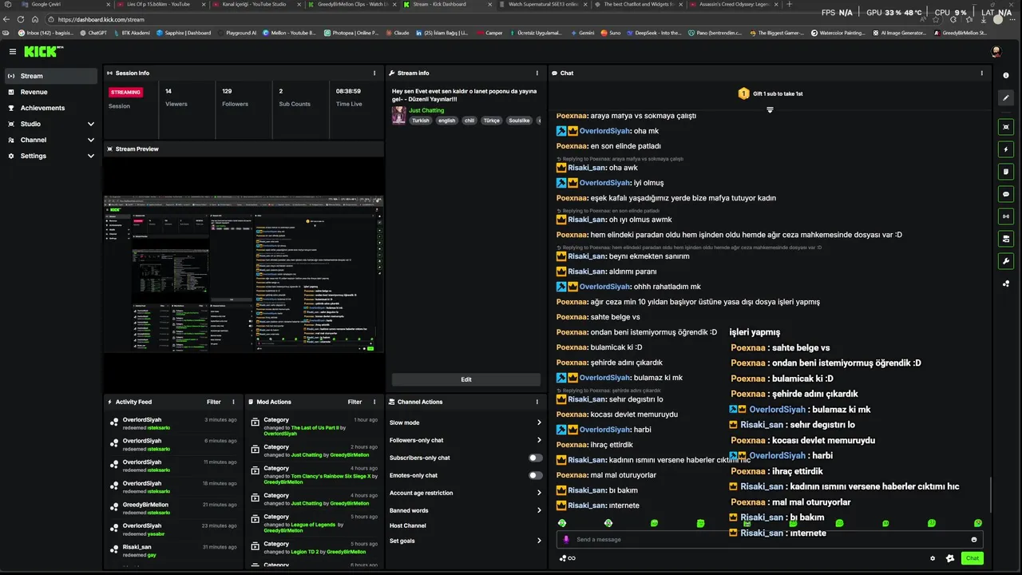Image resolution: width=1022 pixels, height=575 pixels.
Task: Click the Just Chatting category link
Action: tap(426, 110)
